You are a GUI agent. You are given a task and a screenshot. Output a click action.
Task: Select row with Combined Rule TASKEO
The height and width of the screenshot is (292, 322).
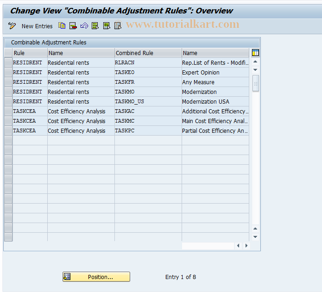point(8,72)
